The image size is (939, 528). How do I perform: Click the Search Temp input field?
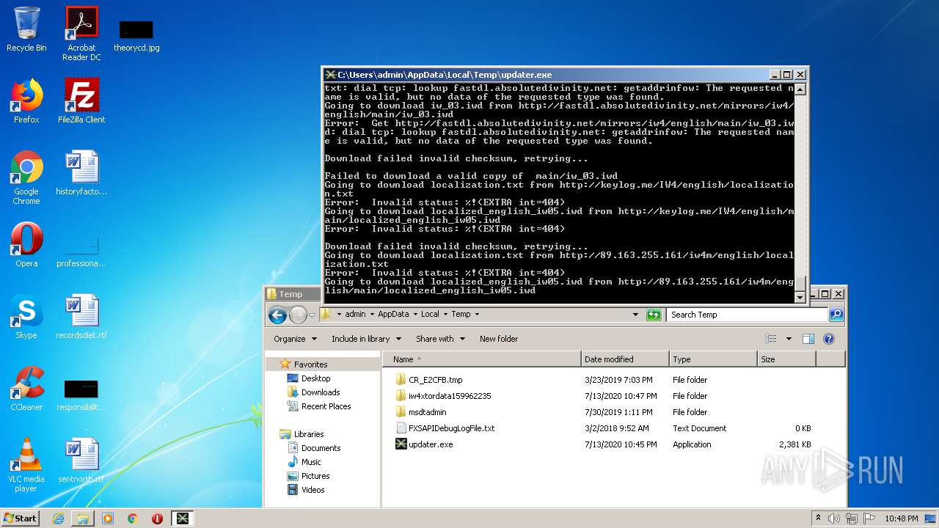(748, 315)
